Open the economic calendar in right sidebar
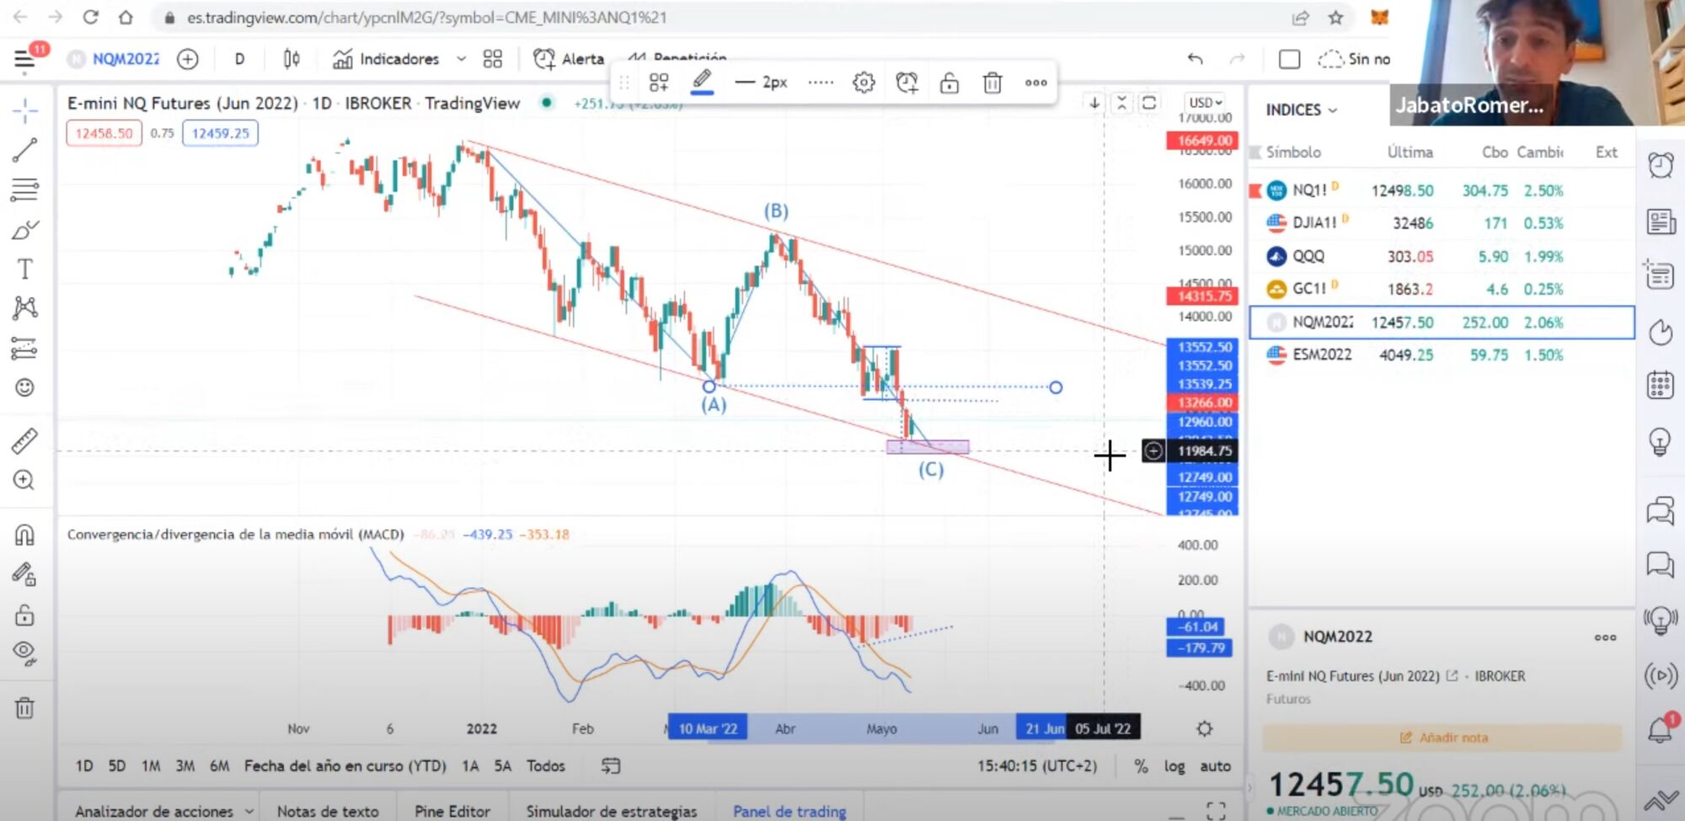The height and width of the screenshot is (821, 1685). pos(1661,385)
